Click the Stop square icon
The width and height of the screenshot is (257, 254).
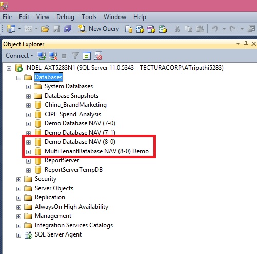coord(64,56)
